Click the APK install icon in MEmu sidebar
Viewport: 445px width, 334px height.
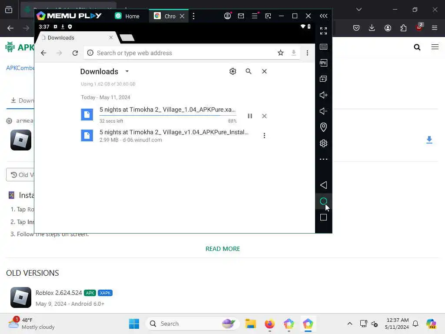click(x=323, y=63)
